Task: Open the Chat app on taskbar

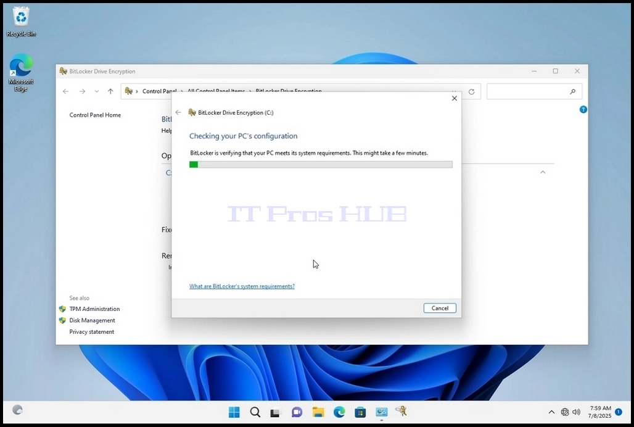Action: point(297,412)
